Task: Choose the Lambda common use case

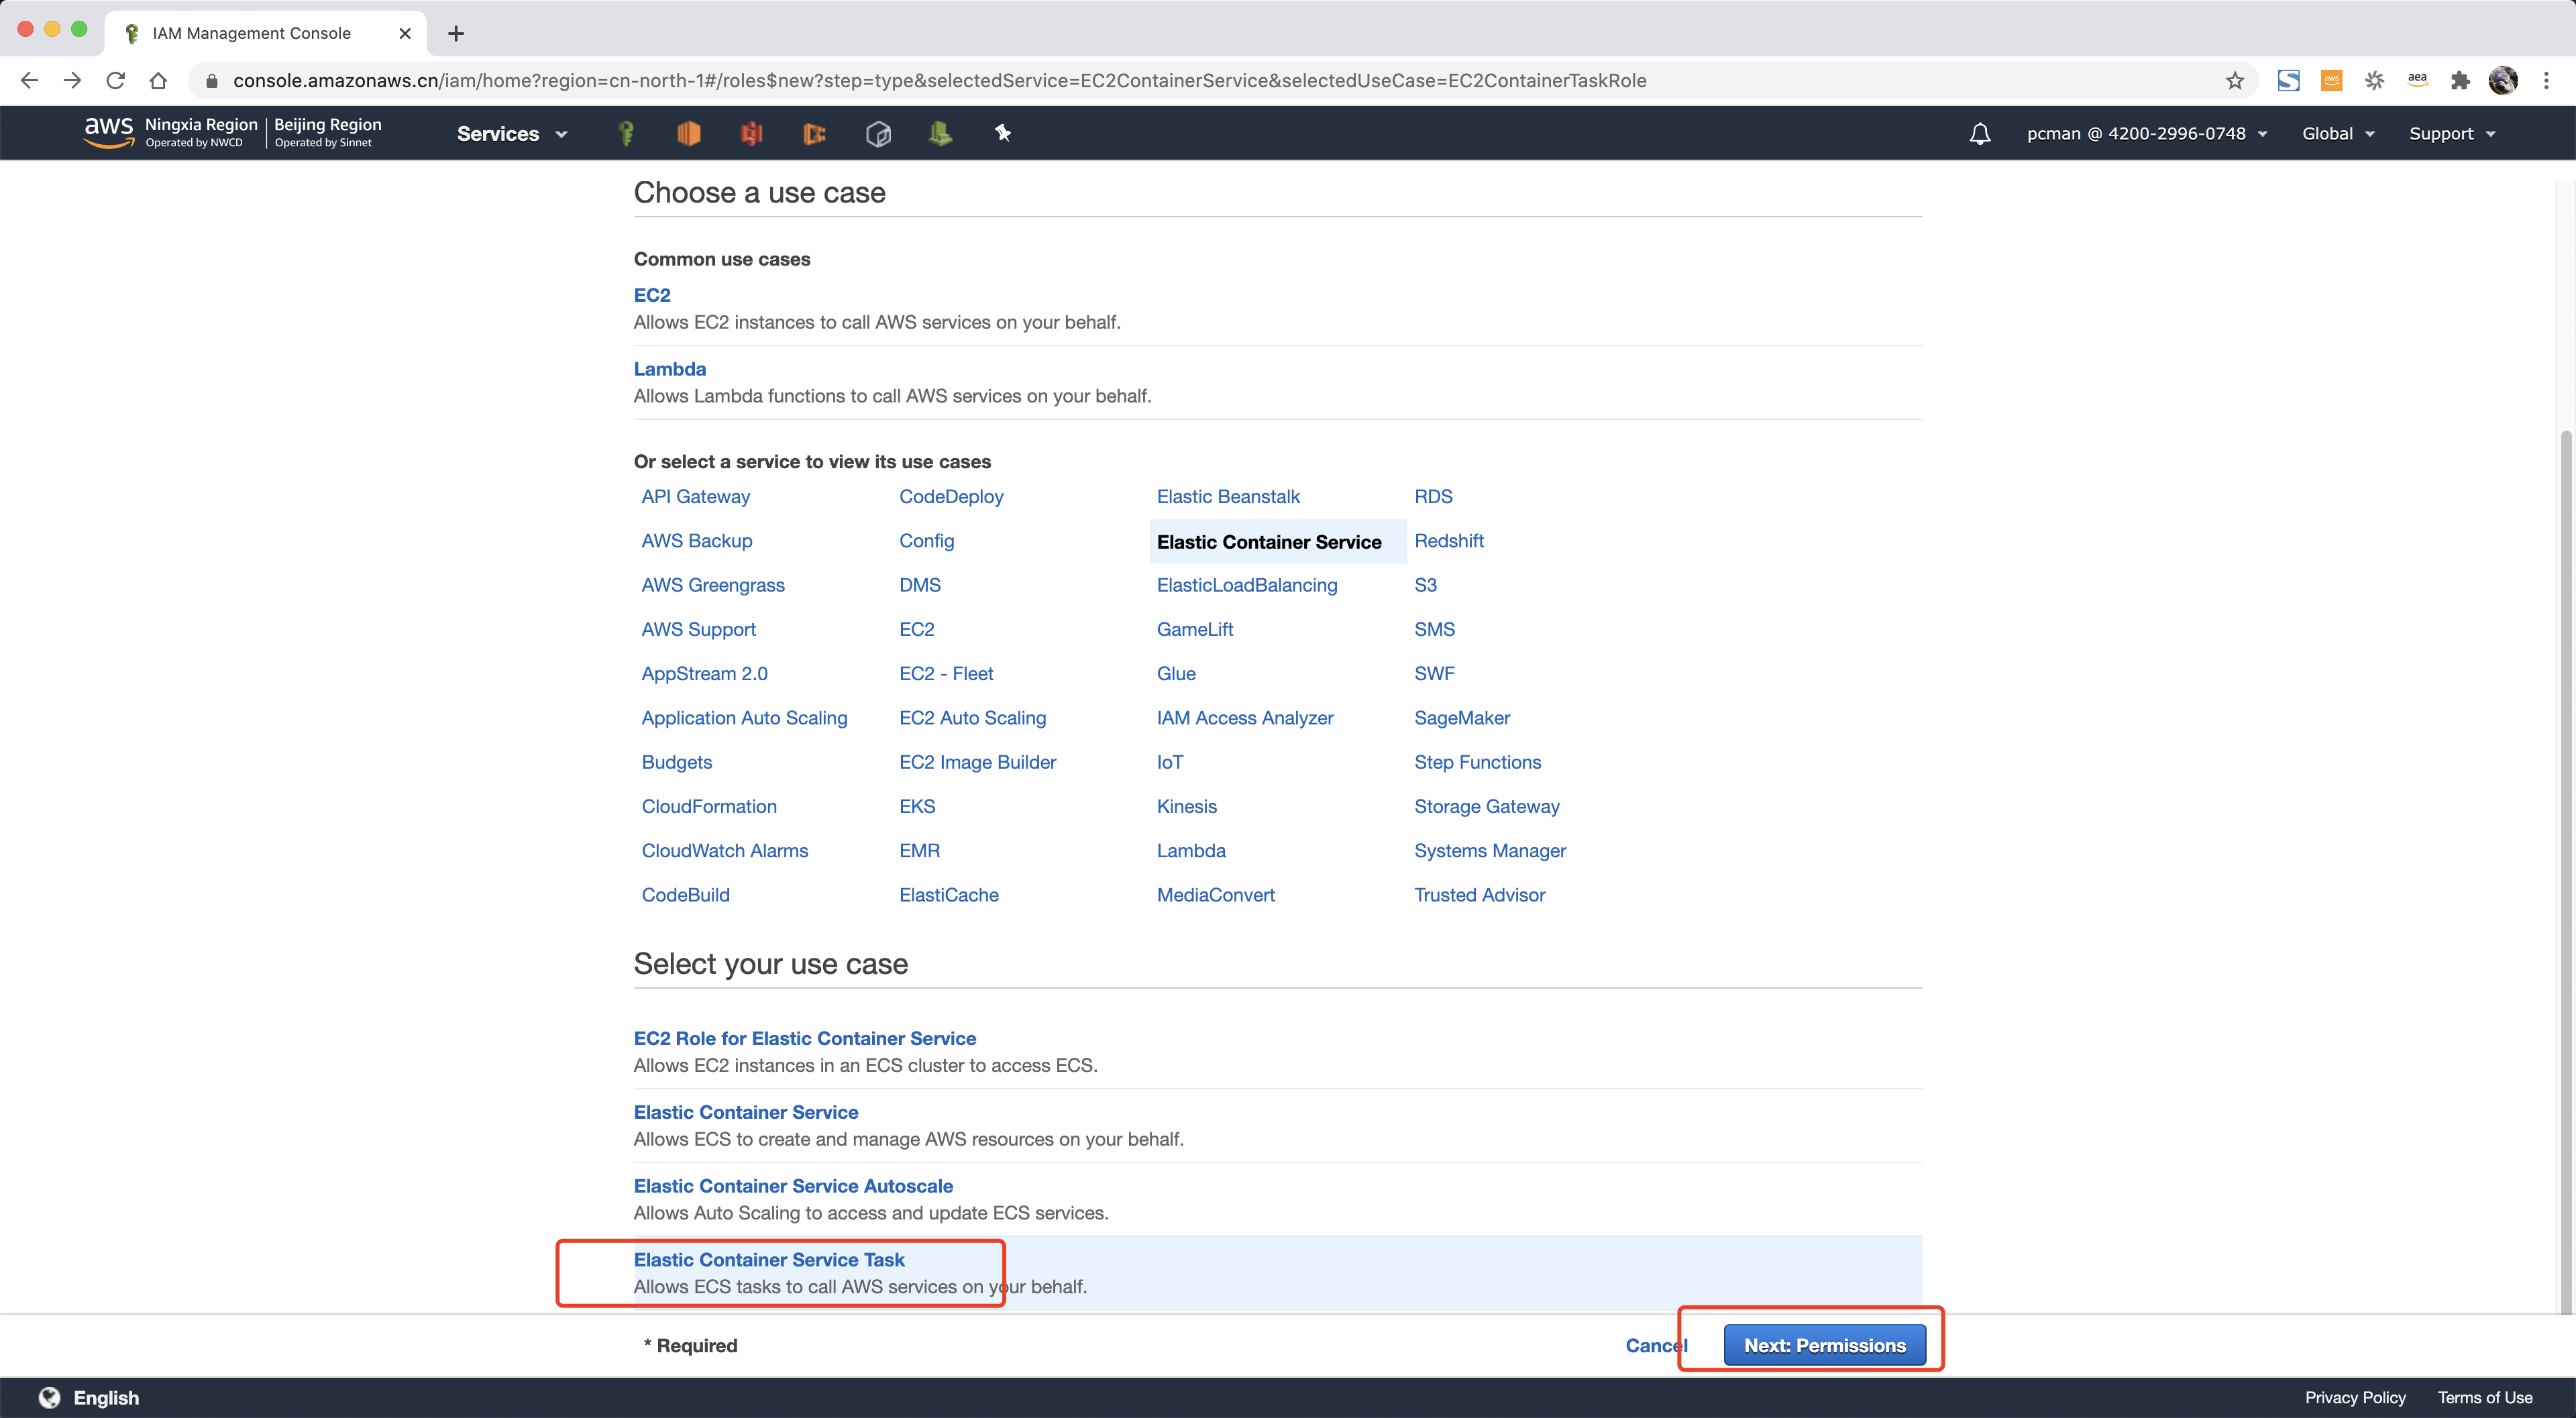Action: tap(670, 369)
